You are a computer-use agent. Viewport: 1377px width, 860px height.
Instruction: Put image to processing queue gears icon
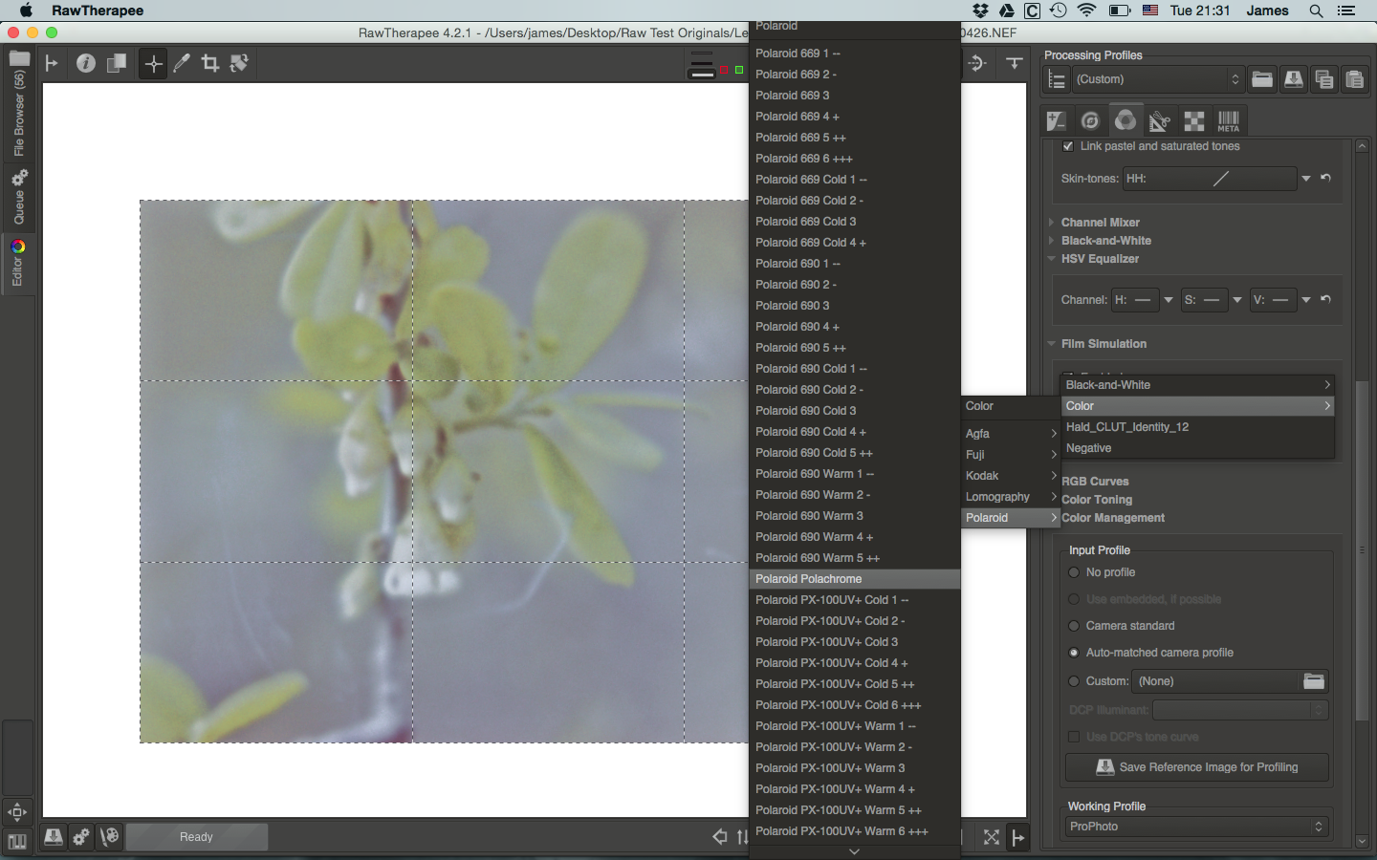pyautogui.click(x=82, y=837)
